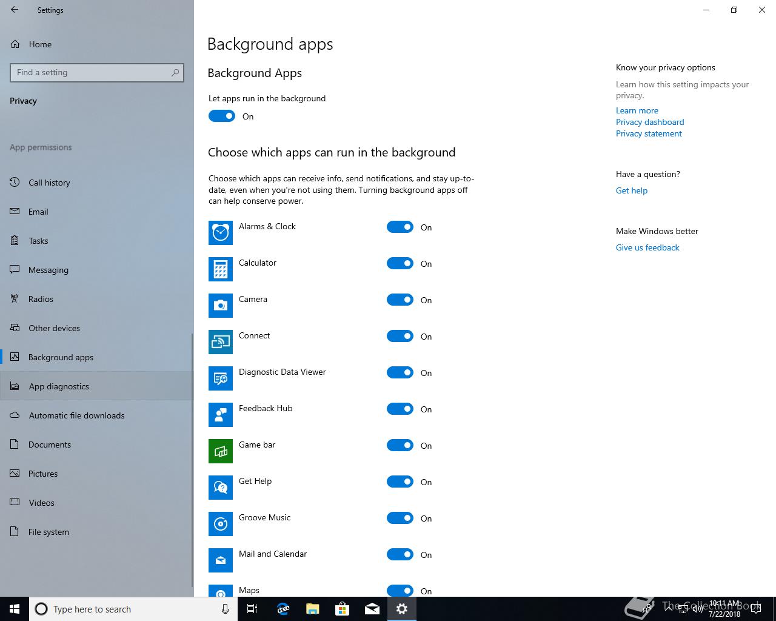The width and height of the screenshot is (776, 621).
Task: Click the Connect app icon
Action: 221,342
